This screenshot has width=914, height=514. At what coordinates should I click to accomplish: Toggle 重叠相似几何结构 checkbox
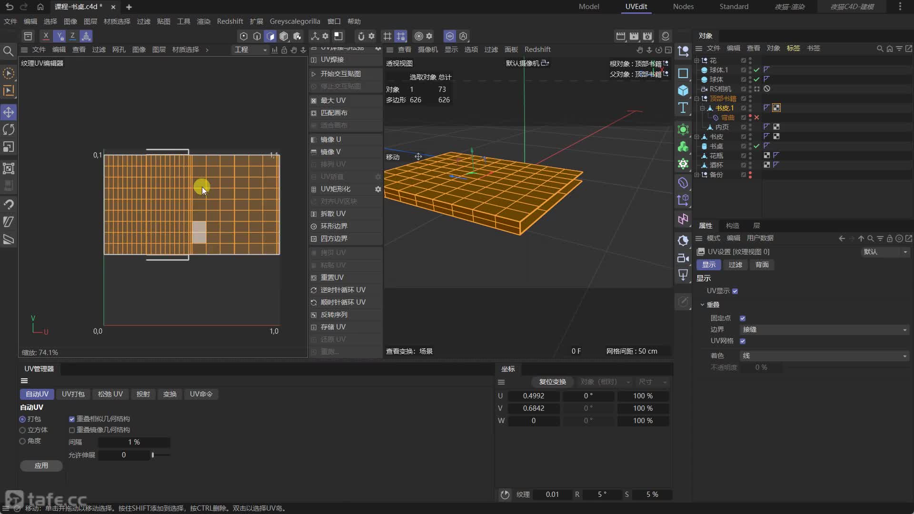[x=72, y=419]
